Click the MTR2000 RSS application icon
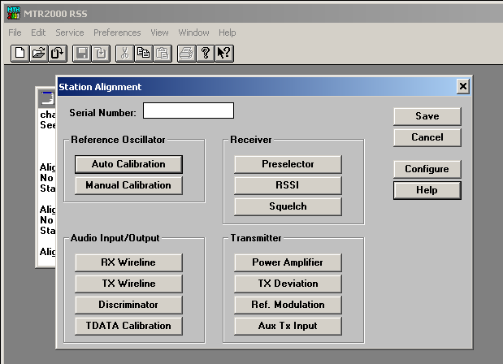This screenshot has width=503, height=364. tap(14, 13)
